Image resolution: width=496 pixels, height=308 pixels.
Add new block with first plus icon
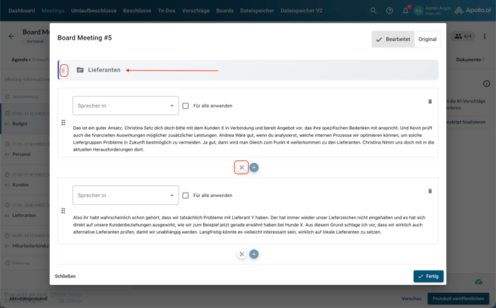point(254,167)
